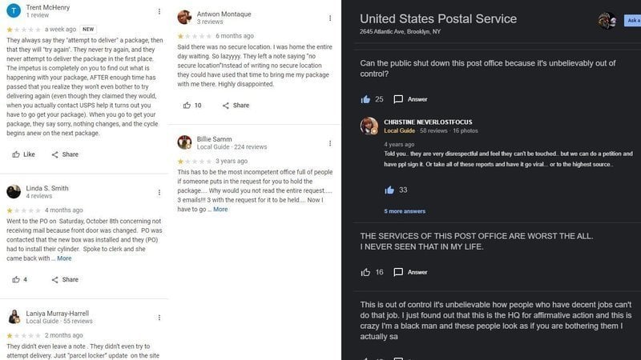Image resolution: width=641 pixels, height=360 pixels.
Task: Expand Billie Samm's review with More
Action: 220,210
